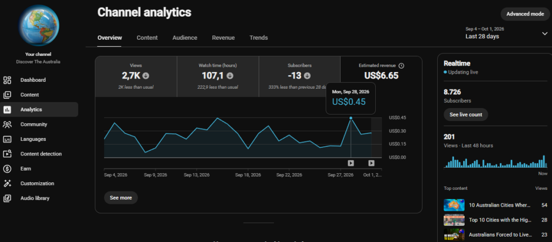552x242 pixels.
Task: Open the Revenue tab
Action: pos(223,38)
